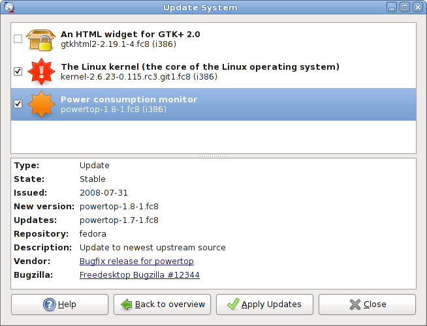The width and height of the screenshot is (427, 326).
Task: Click the green back arrow icon
Action: click(x=127, y=304)
